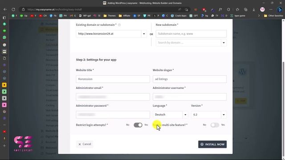Click the help icon beside Existing domain label

click(119, 25)
